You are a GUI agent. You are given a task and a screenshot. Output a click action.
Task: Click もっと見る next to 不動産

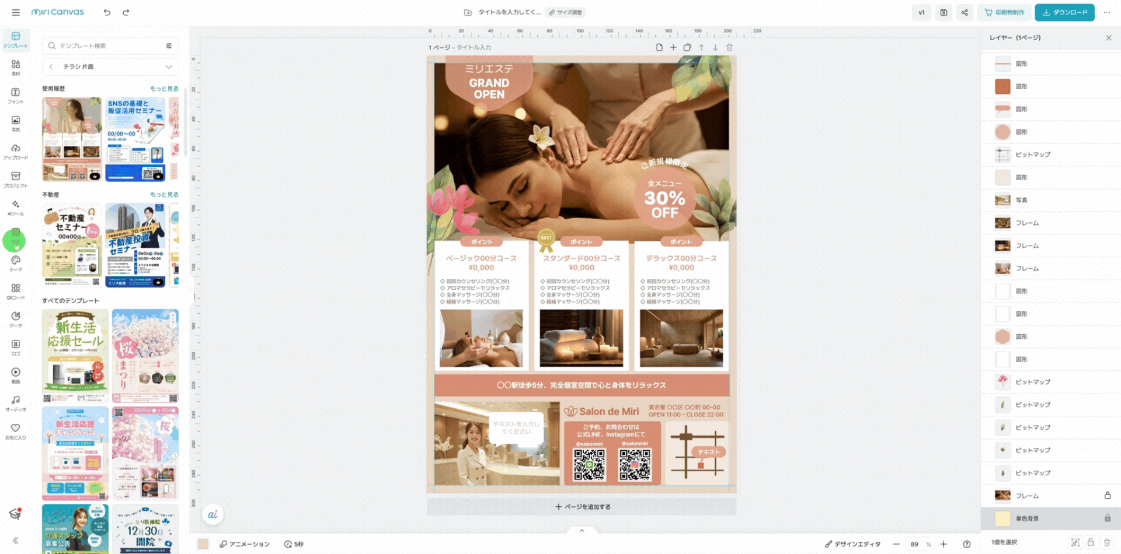164,195
